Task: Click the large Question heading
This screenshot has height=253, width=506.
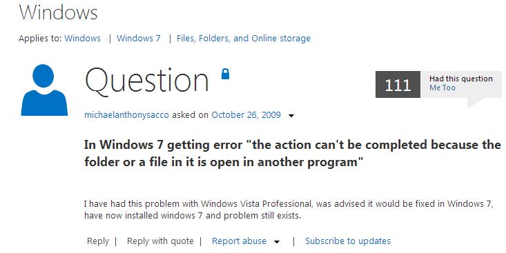Action: click(x=147, y=81)
